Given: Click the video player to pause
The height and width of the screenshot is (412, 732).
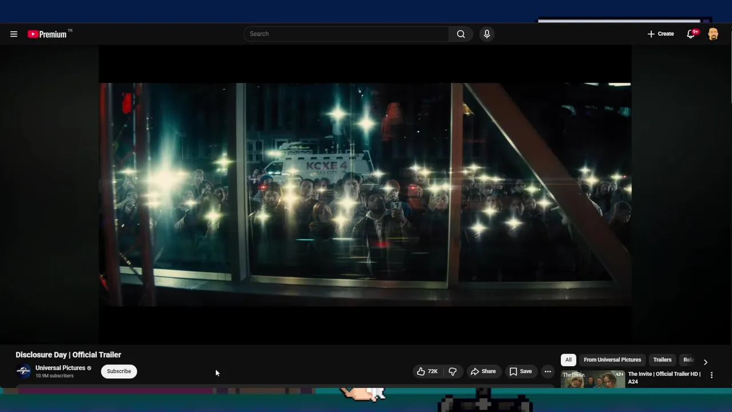Looking at the screenshot, I should click(x=365, y=195).
